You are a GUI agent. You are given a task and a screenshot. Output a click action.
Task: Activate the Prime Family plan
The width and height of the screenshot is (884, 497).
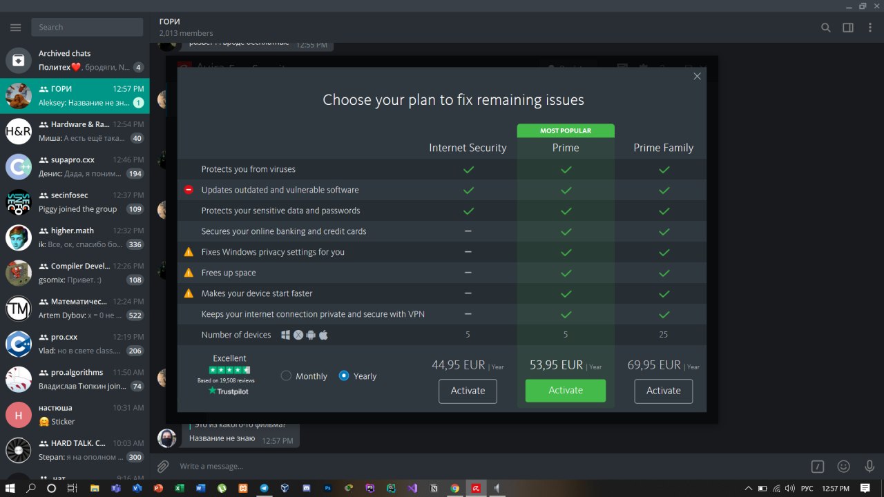(664, 391)
